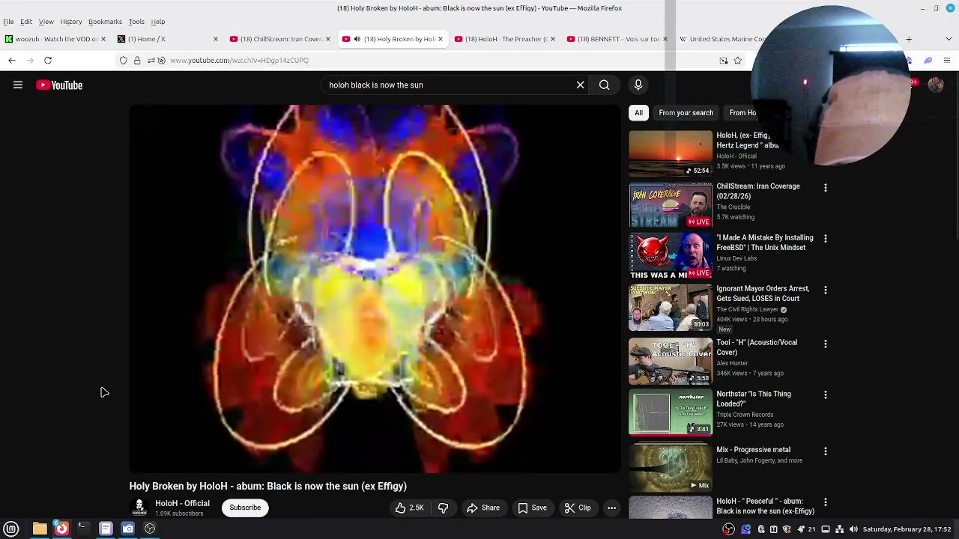This screenshot has width=959, height=539.
Task: Select the 'From your search' chip
Action: 686,112
